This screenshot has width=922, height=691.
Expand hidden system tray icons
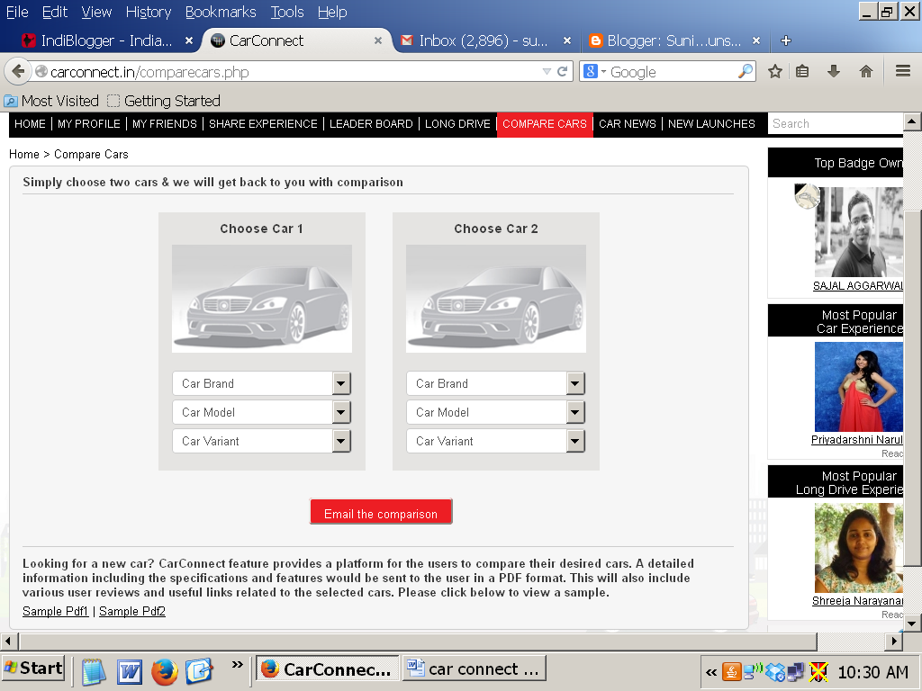tap(711, 672)
